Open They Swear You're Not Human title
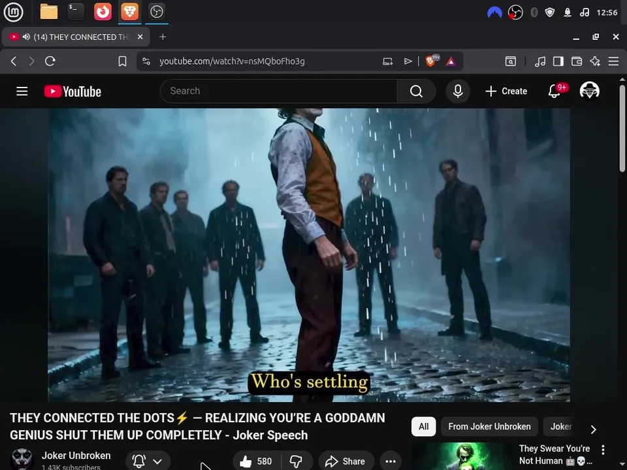The width and height of the screenshot is (627, 470). point(555,455)
